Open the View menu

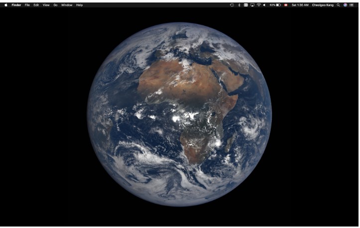click(46, 5)
